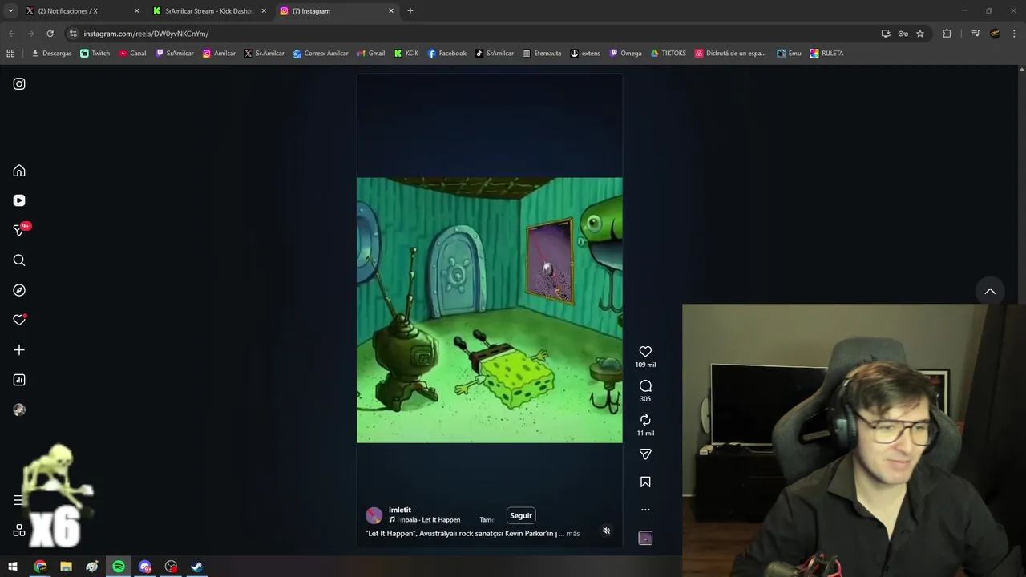Follow imletit with the Seguir button
Viewport: 1026px width, 577px height.
[x=521, y=516]
